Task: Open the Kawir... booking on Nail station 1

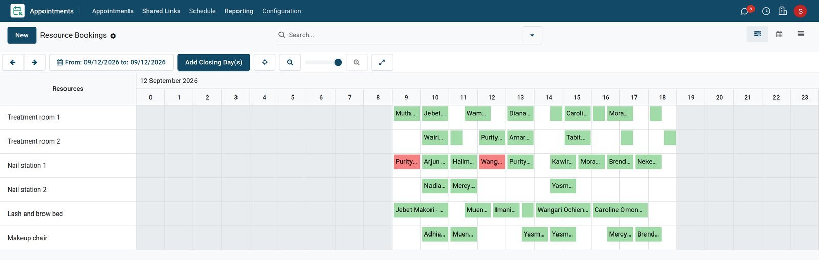Action: point(563,161)
